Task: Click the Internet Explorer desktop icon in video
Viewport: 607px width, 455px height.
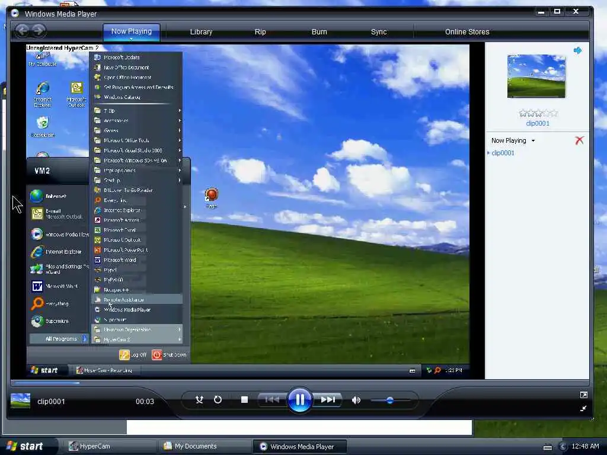Action: (42, 95)
